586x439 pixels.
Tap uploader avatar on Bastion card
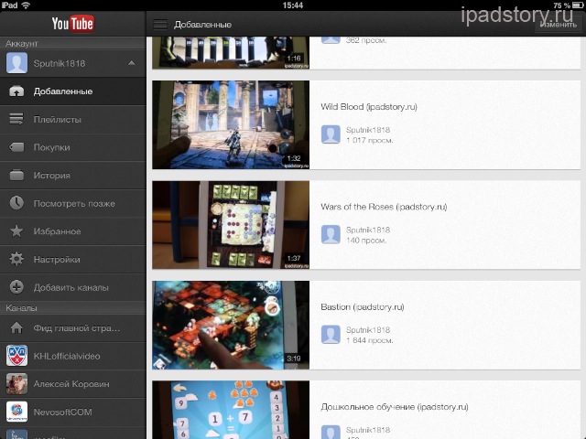(x=331, y=335)
